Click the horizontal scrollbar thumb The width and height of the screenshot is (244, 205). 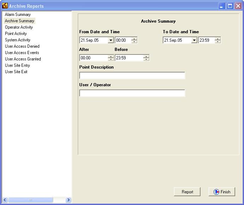point(30,200)
